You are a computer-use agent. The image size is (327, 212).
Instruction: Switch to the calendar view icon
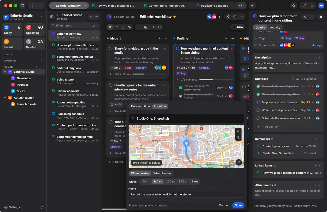(123, 27)
